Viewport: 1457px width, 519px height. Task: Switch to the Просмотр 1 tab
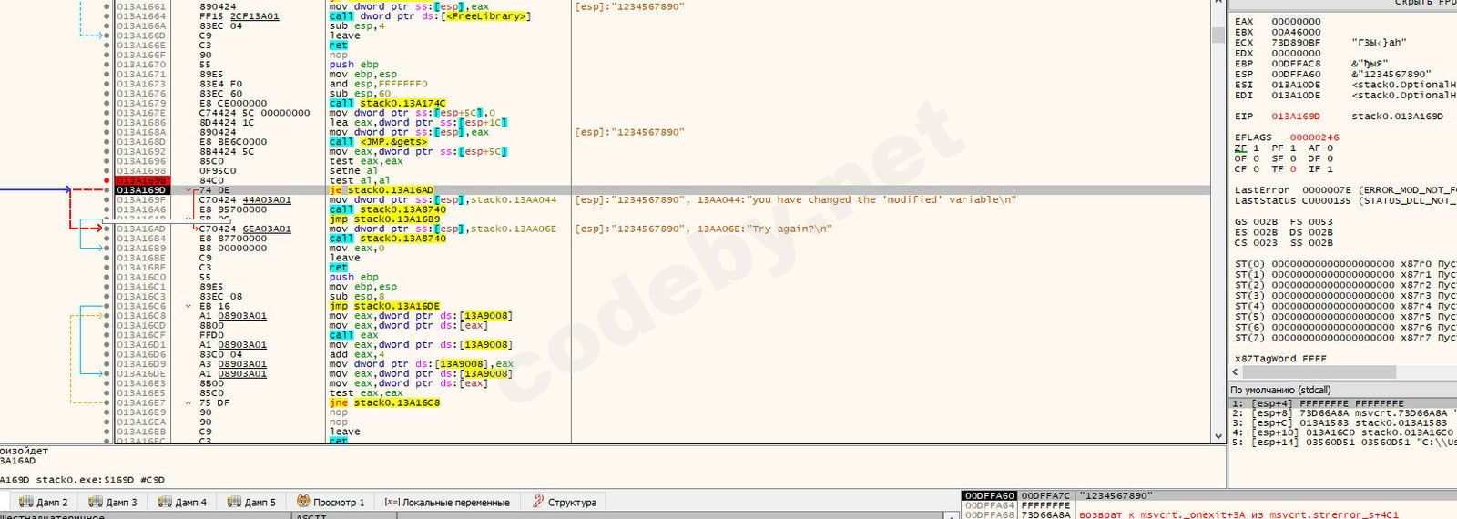coord(331,502)
